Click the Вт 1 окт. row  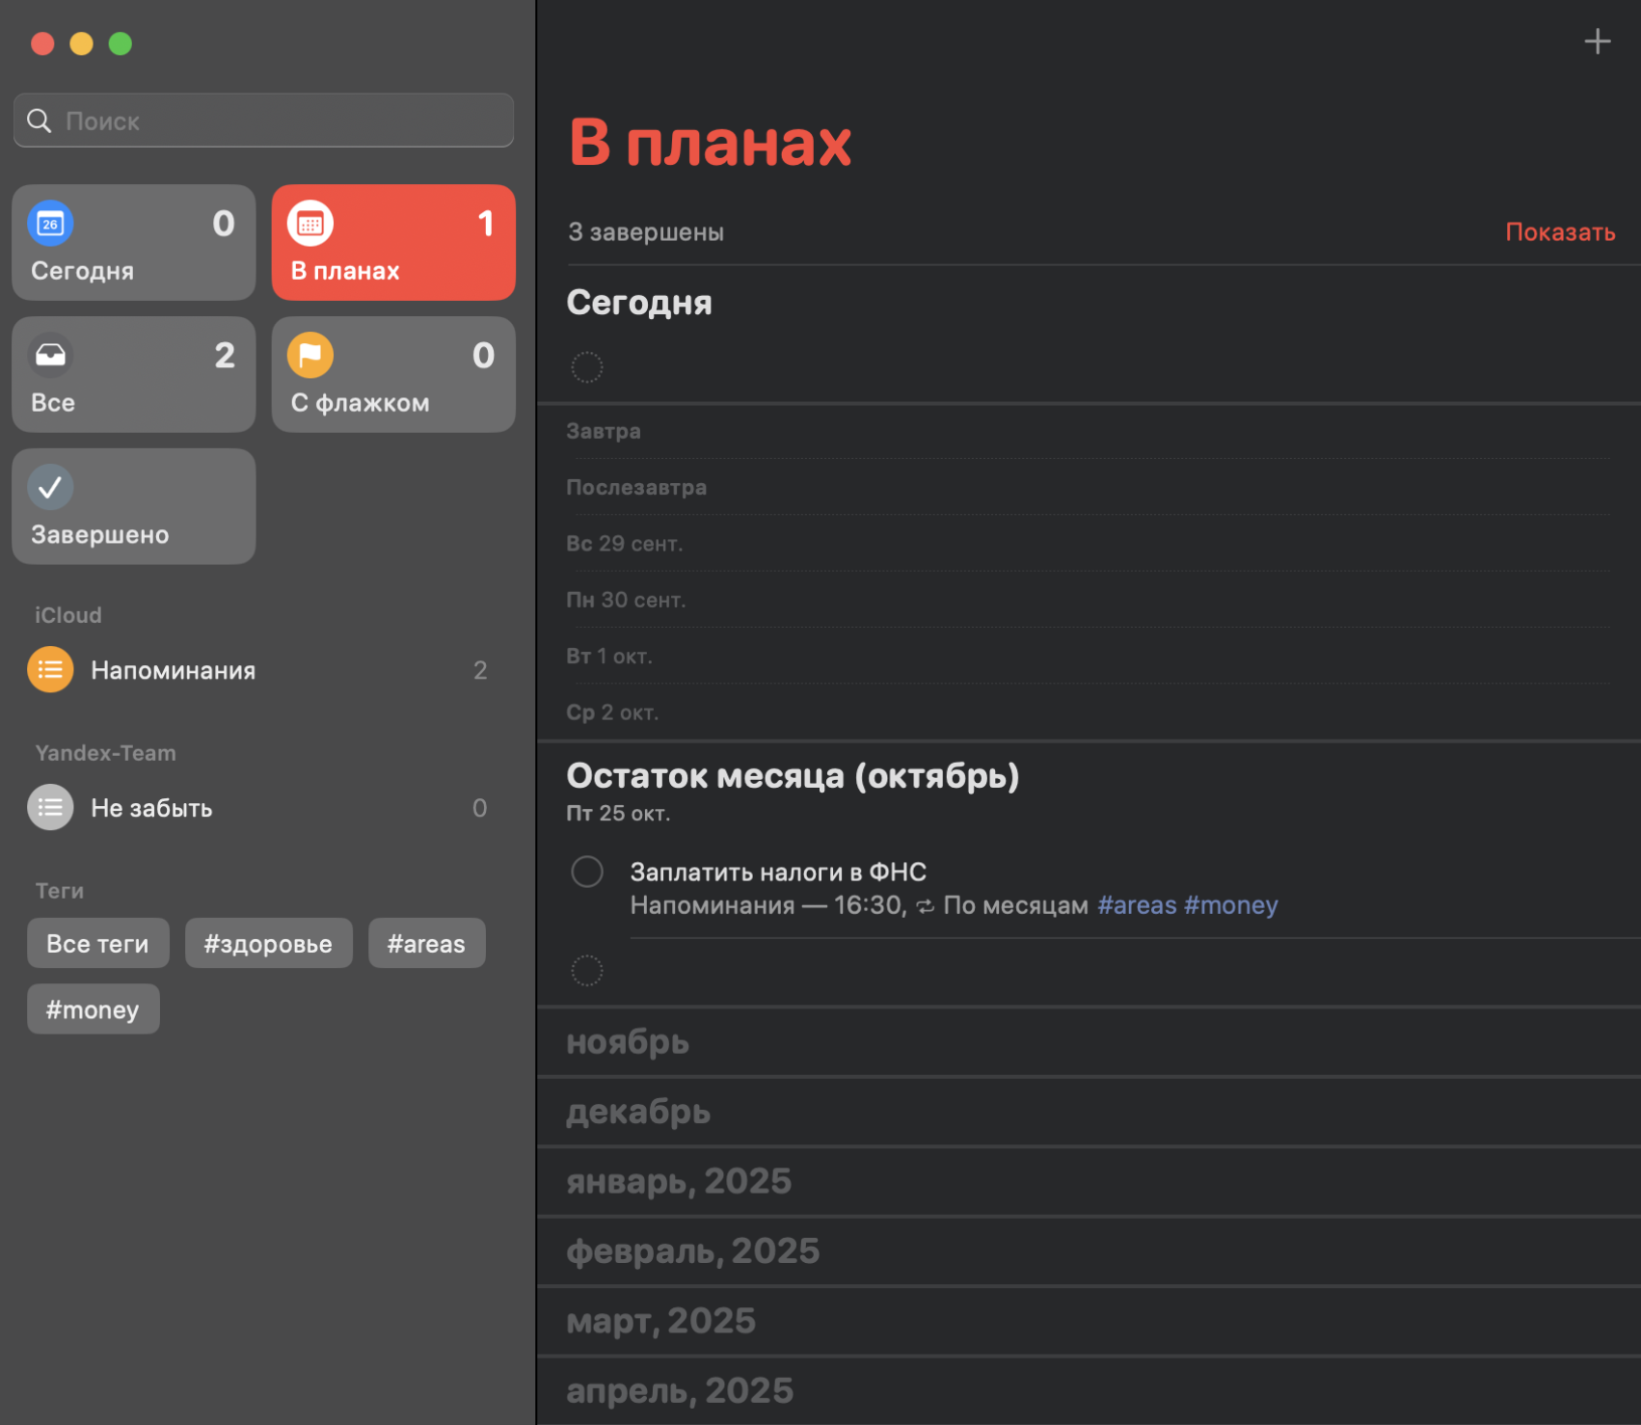pyautogui.click(x=1089, y=656)
